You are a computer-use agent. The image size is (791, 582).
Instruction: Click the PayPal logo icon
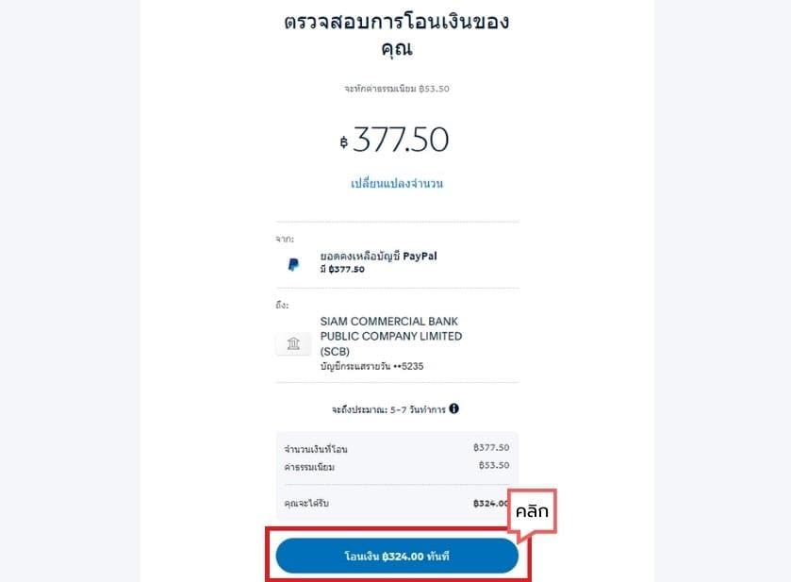(x=293, y=264)
